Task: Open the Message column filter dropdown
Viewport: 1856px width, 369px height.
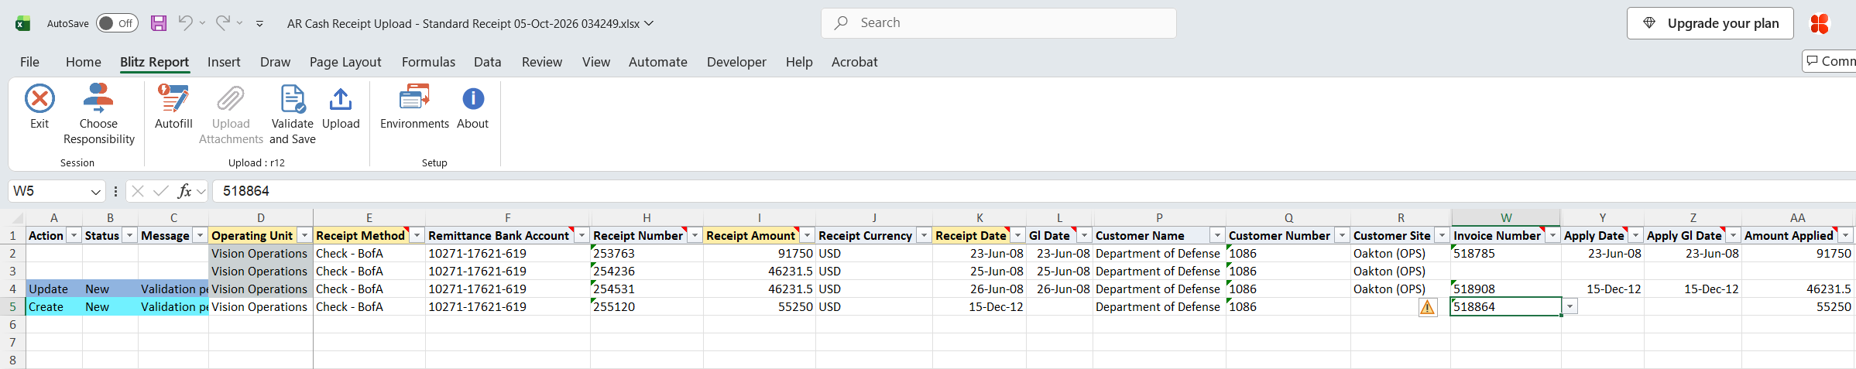Action: pos(200,236)
